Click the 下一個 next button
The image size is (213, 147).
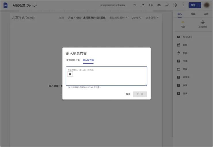140,94
